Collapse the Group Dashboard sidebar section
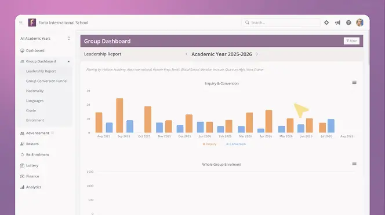Screen dimensions: 385x215 click(x=69, y=61)
